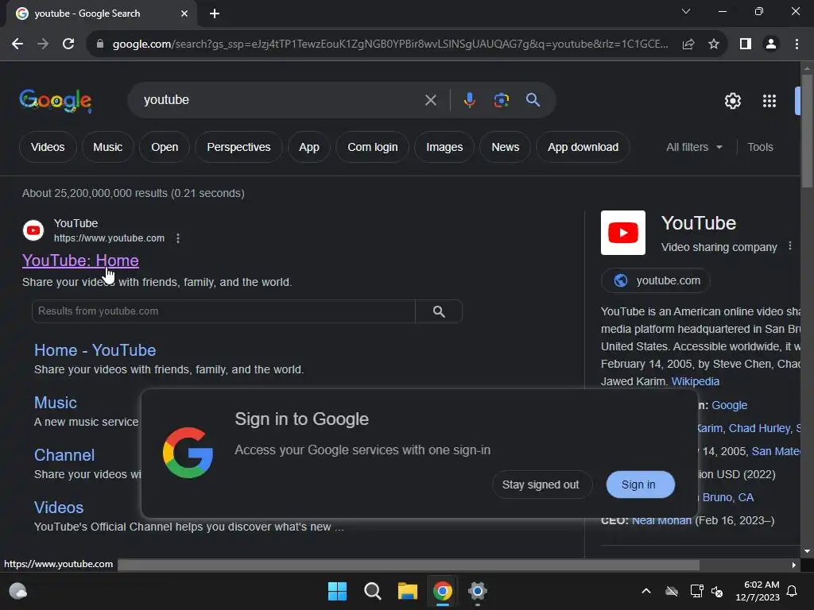Open the Wikipedia link

pyautogui.click(x=695, y=381)
